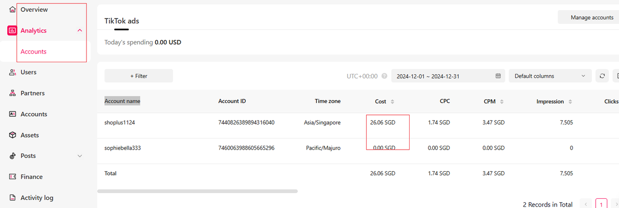Click the UTC time zone help icon
This screenshot has width=619, height=208.
click(384, 76)
